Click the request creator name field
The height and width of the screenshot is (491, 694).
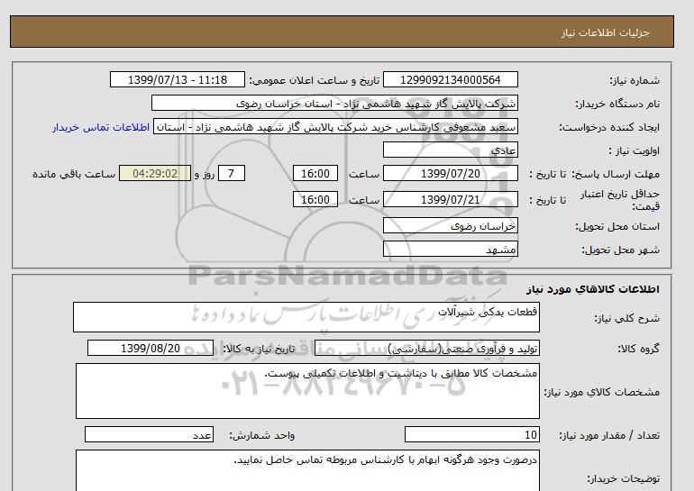pyautogui.click(x=335, y=128)
